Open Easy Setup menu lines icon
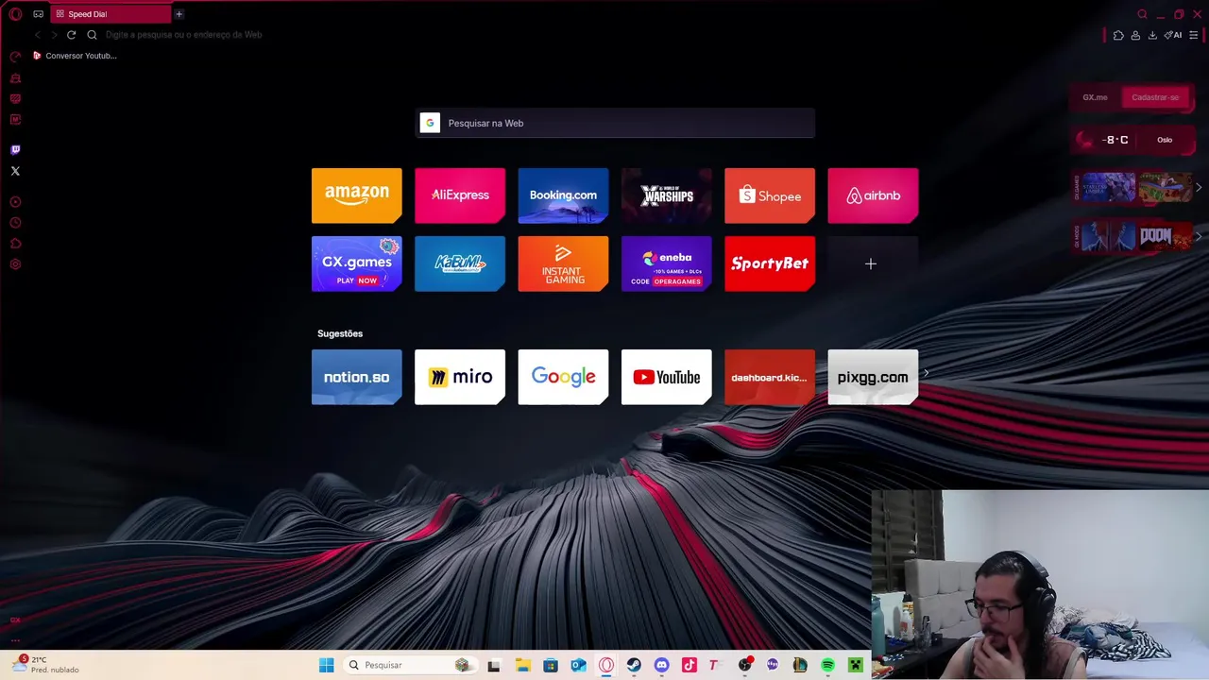The image size is (1209, 680). point(1194,35)
